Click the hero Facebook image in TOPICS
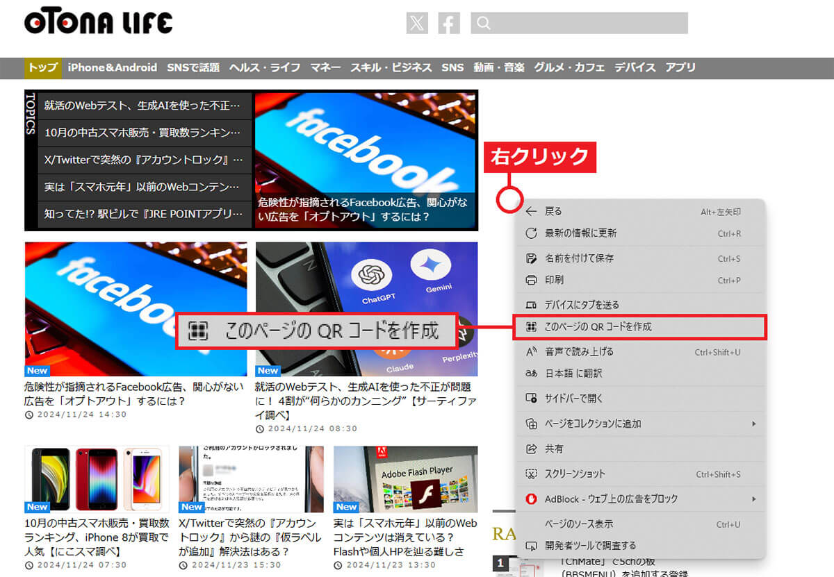 pyautogui.click(x=366, y=160)
